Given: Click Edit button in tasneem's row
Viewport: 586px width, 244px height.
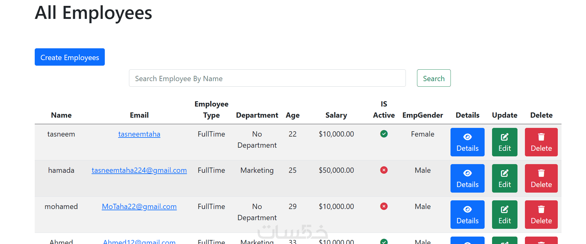Looking at the screenshot, I should (504, 142).
